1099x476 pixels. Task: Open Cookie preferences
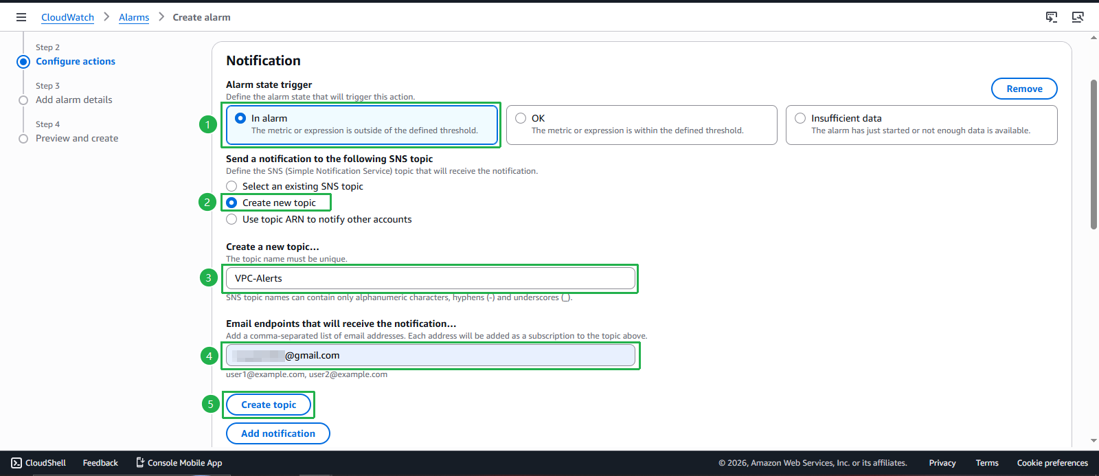coord(1052,463)
